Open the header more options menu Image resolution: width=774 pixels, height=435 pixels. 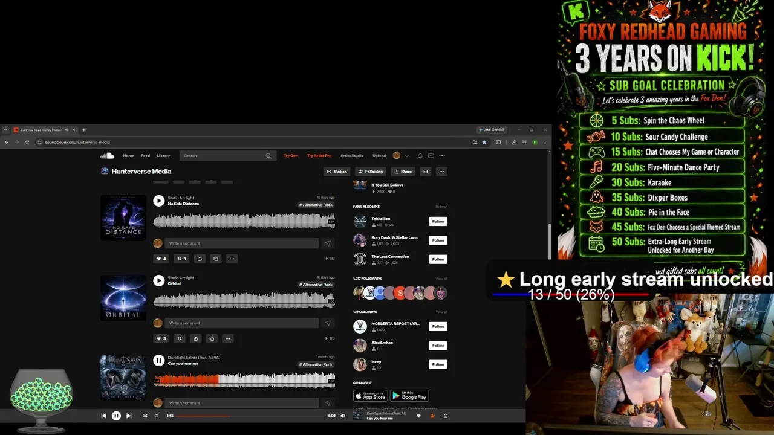coord(442,156)
